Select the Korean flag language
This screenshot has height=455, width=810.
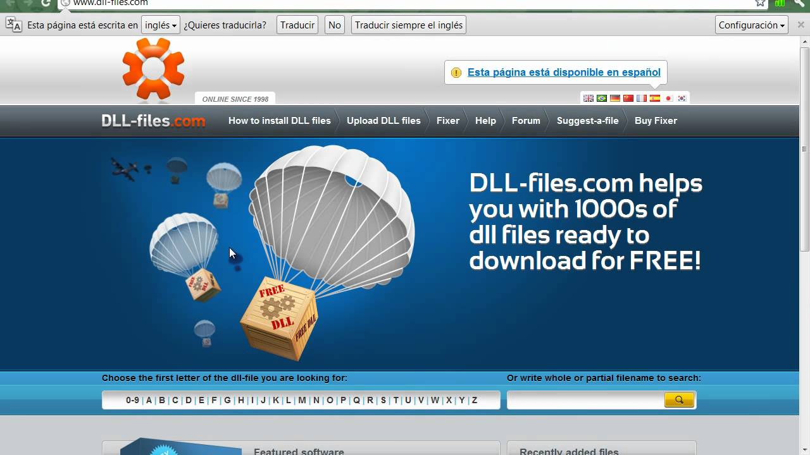click(682, 98)
